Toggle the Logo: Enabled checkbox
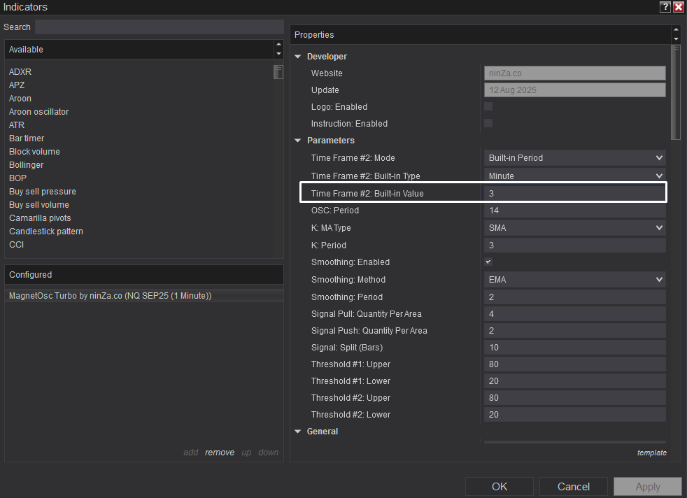This screenshot has width=687, height=498. (488, 106)
